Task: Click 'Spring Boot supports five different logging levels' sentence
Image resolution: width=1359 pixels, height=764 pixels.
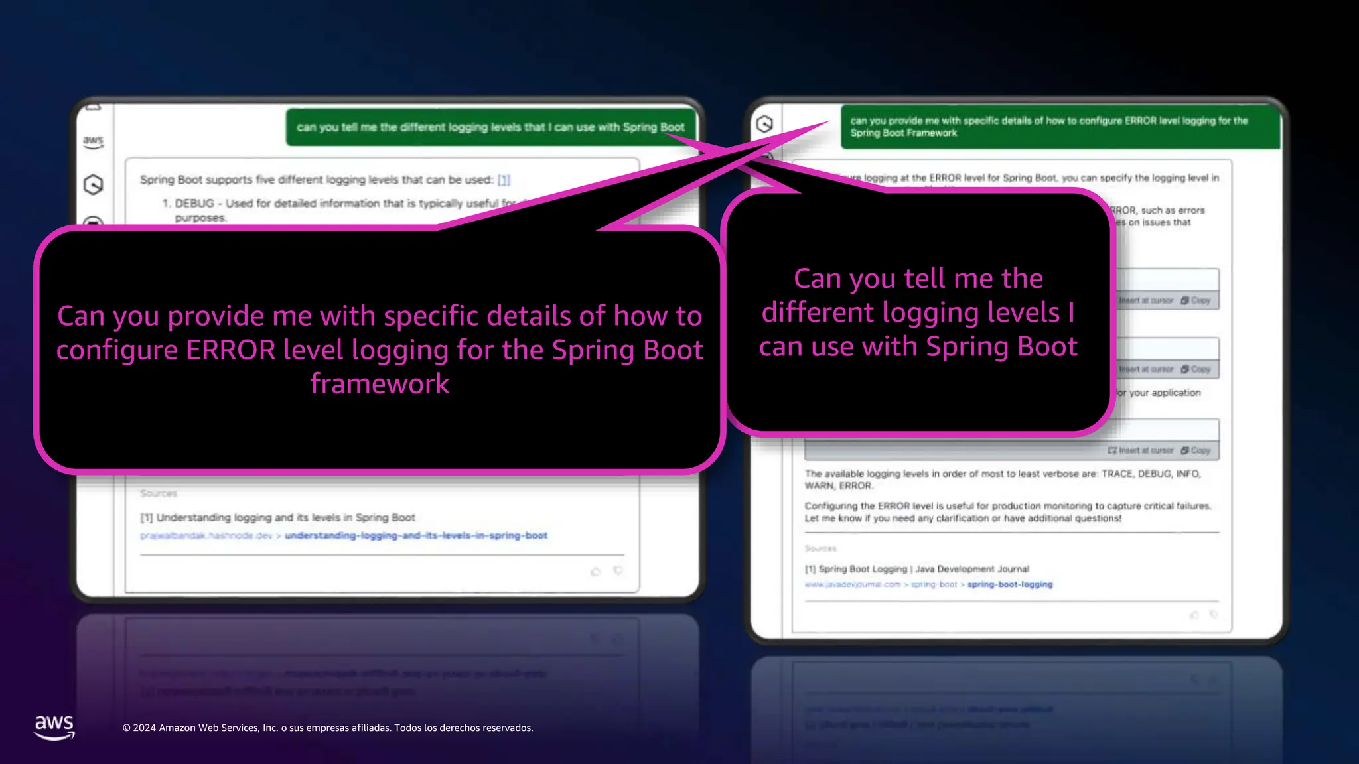Action: coord(317,180)
